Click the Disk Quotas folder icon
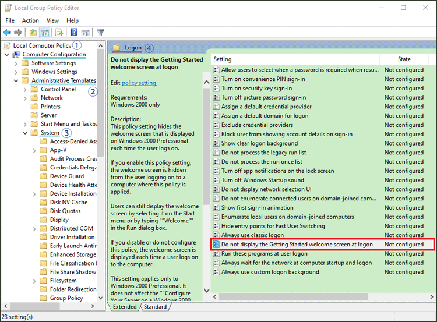The image size is (437, 322). coord(43,211)
